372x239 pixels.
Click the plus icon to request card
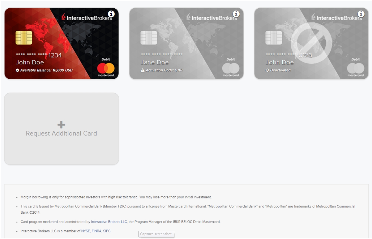click(61, 125)
